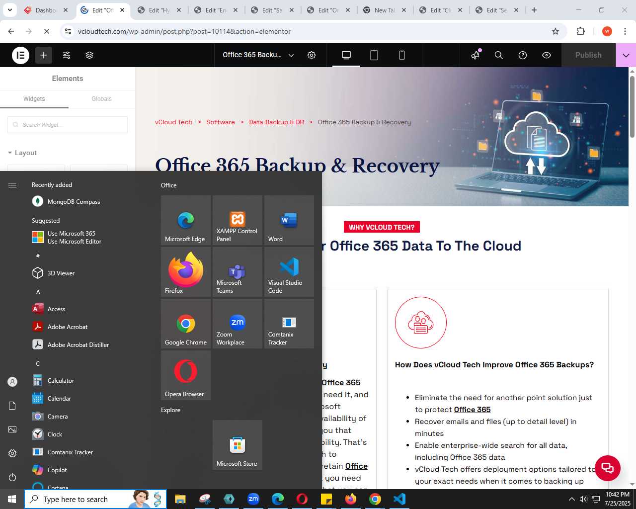Switch to Desktop responsive view

(346, 55)
